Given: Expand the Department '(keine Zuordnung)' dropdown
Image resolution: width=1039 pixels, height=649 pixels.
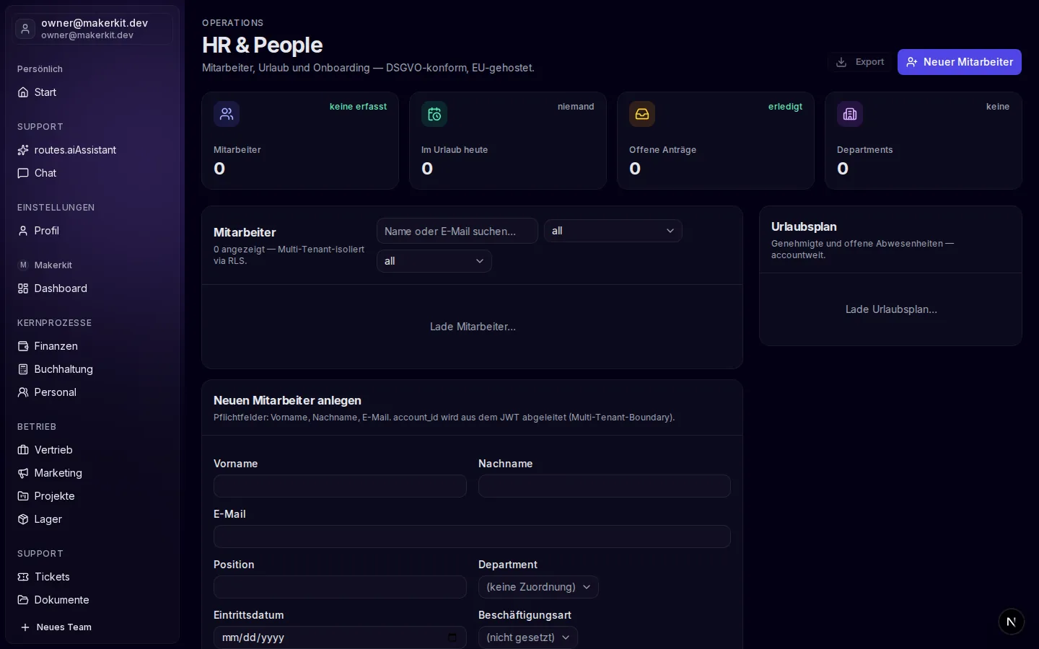Looking at the screenshot, I should 538,587.
